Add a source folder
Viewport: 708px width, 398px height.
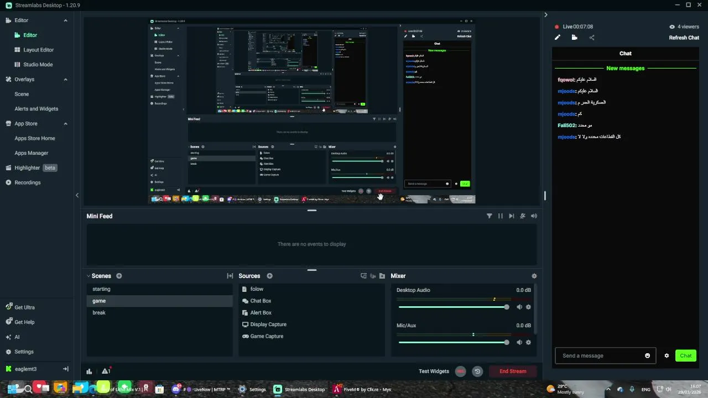coord(382,276)
